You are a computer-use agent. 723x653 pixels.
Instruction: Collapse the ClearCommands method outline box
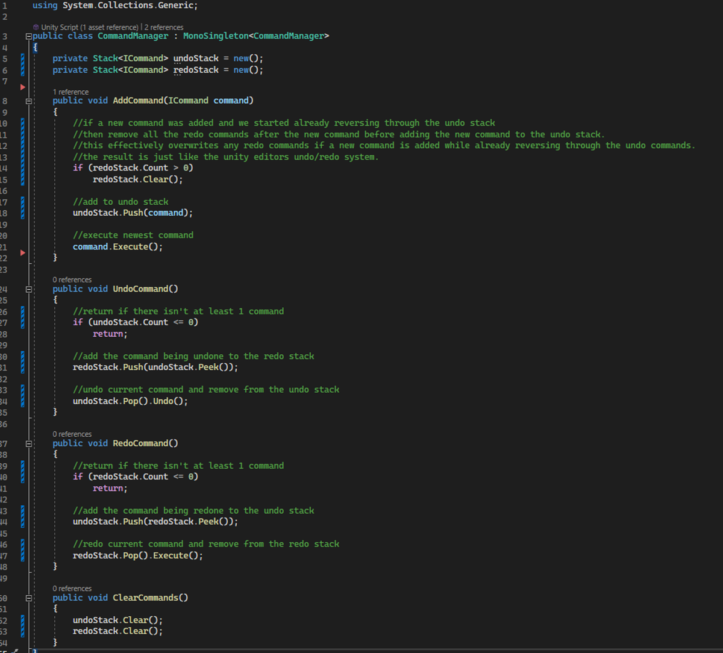click(28, 598)
